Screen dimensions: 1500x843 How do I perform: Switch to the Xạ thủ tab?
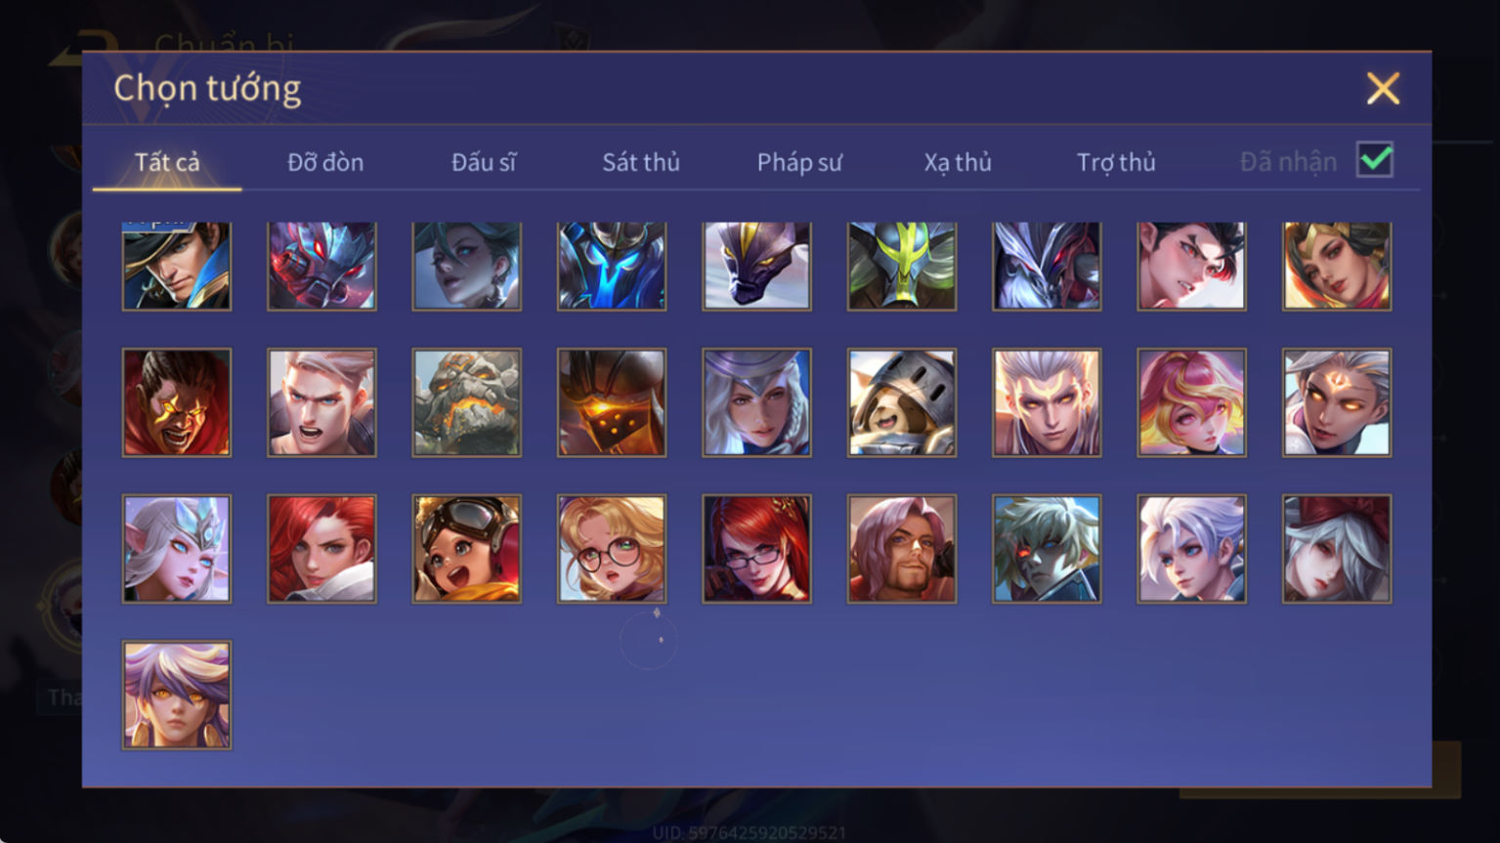coord(958,162)
